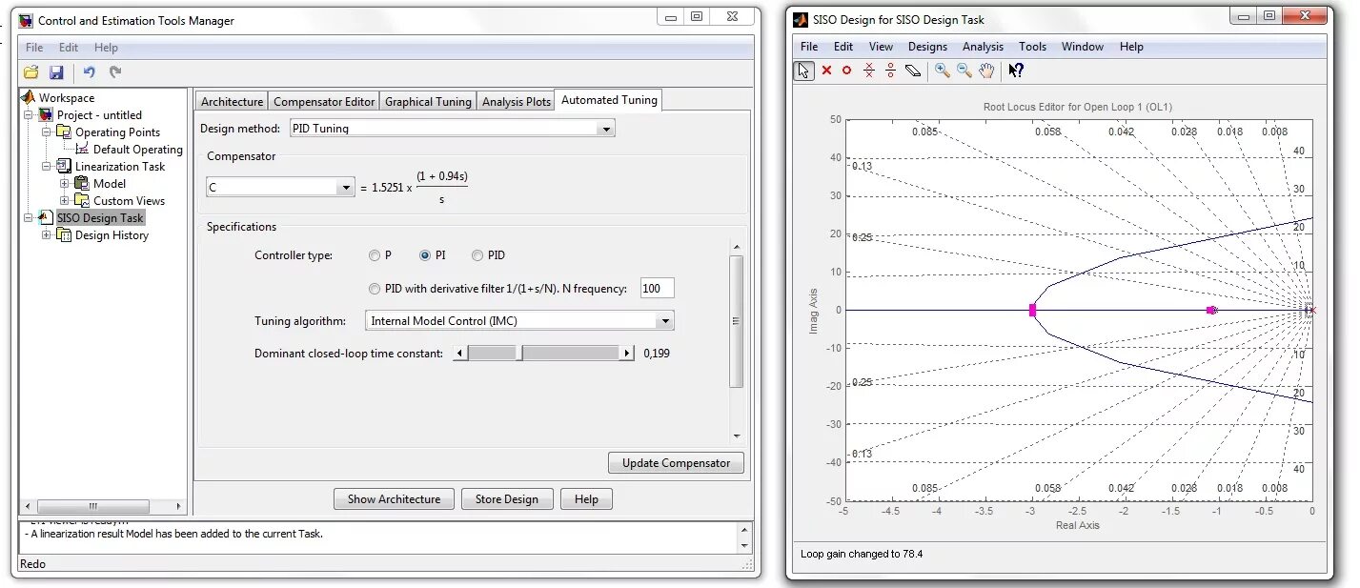Image resolution: width=1360 pixels, height=588 pixels.
Task: Click the Operating Points folder icon
Action: 64,132
